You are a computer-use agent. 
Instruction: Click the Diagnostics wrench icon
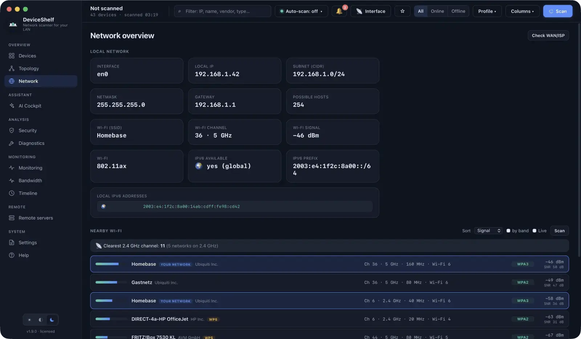12,143
